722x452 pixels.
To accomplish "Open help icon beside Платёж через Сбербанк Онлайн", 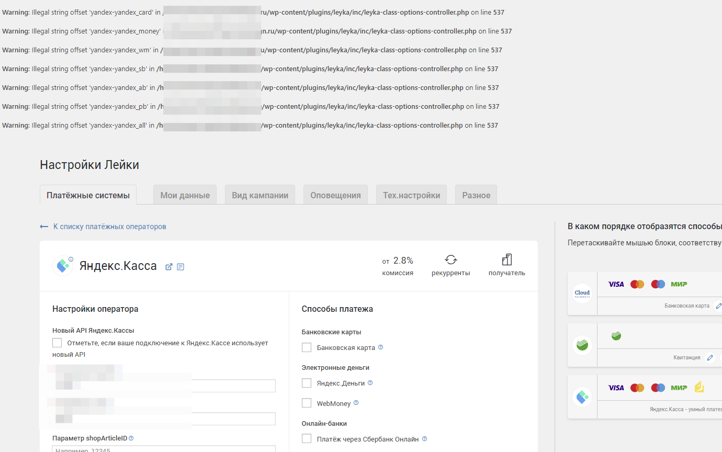I will click(x=424, y=439).
